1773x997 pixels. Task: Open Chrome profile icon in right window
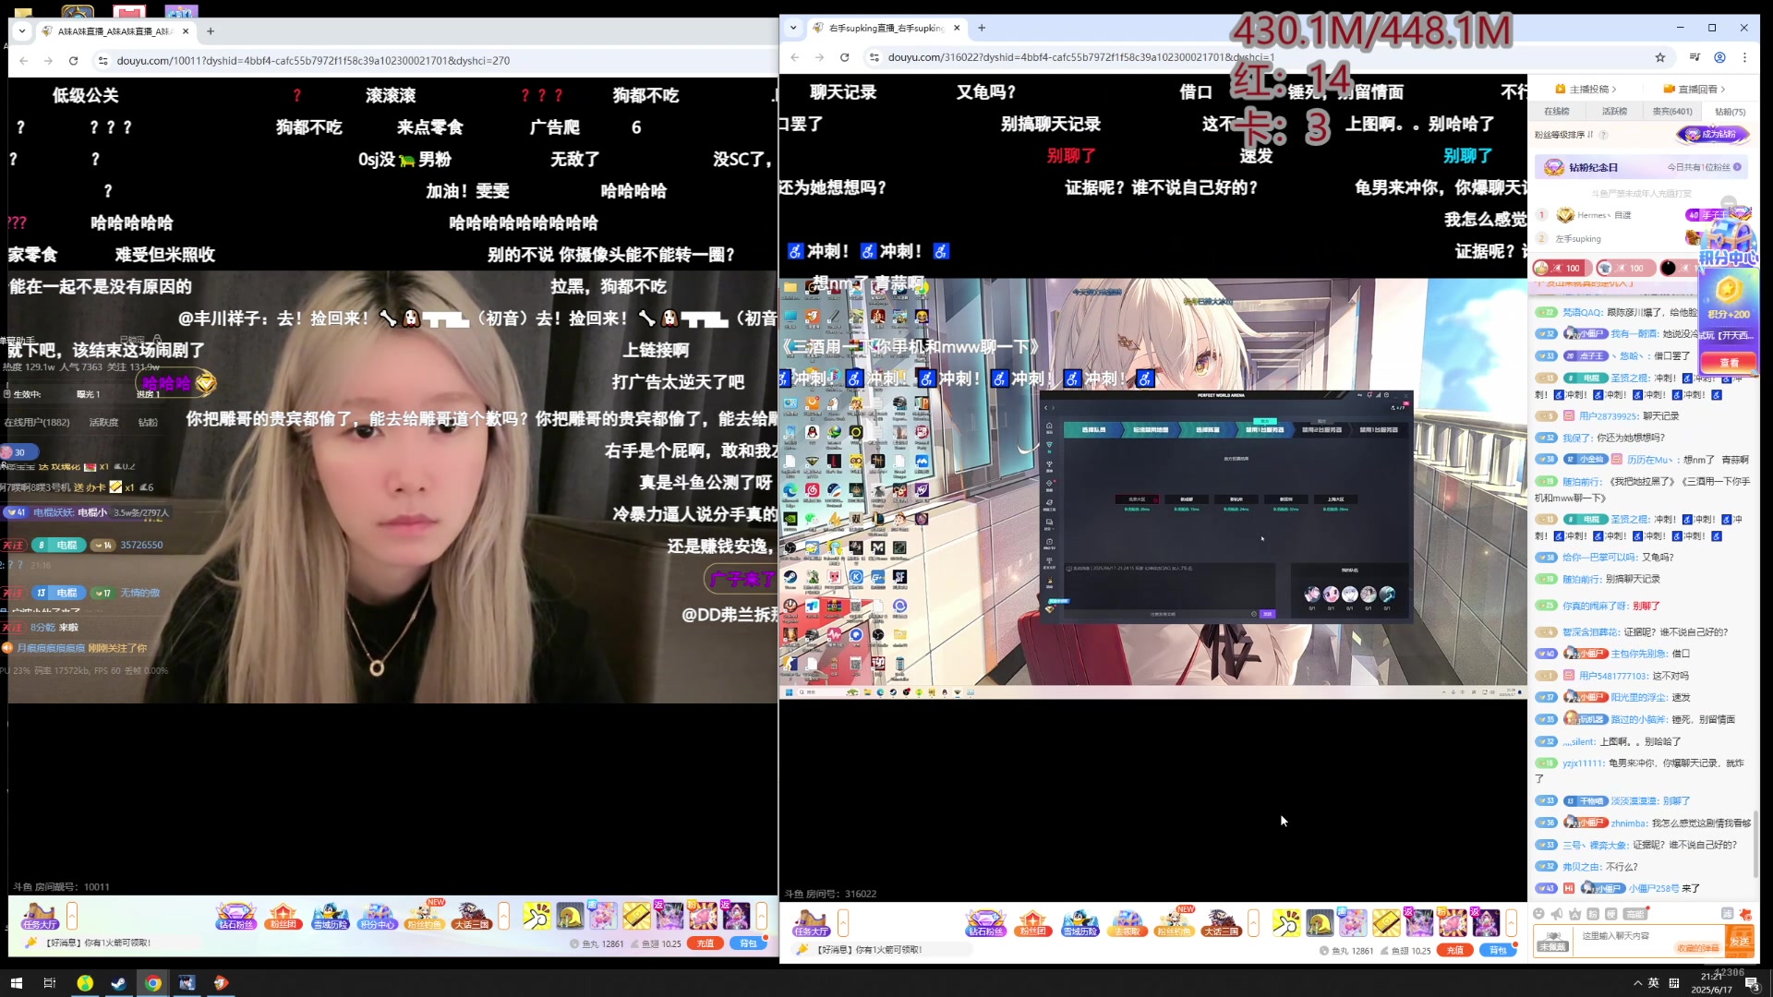1719,57
